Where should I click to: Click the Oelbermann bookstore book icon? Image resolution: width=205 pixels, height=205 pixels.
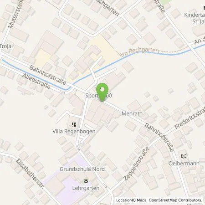click(x=184, y=156)
